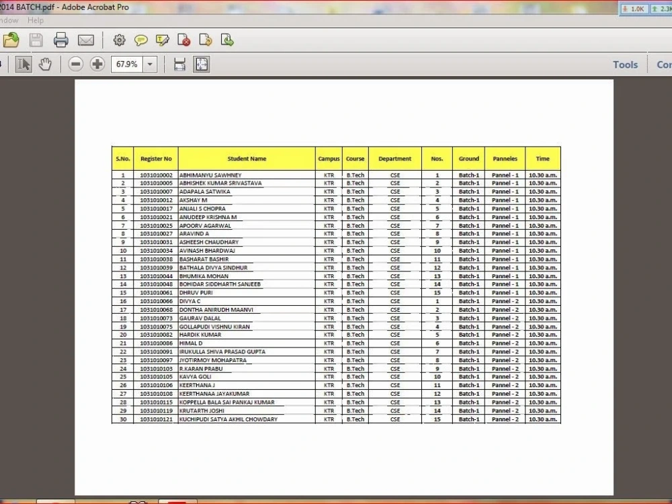
Task: Click register number 1031010007
Action: 156,192
